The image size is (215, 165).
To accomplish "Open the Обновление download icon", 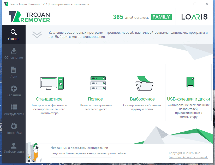I will pos(14,51).
